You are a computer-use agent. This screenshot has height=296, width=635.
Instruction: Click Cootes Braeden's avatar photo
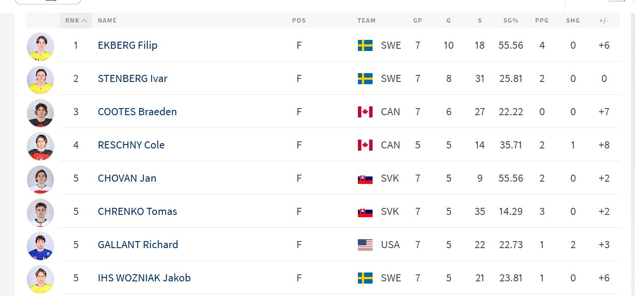[x=40, y=113]
